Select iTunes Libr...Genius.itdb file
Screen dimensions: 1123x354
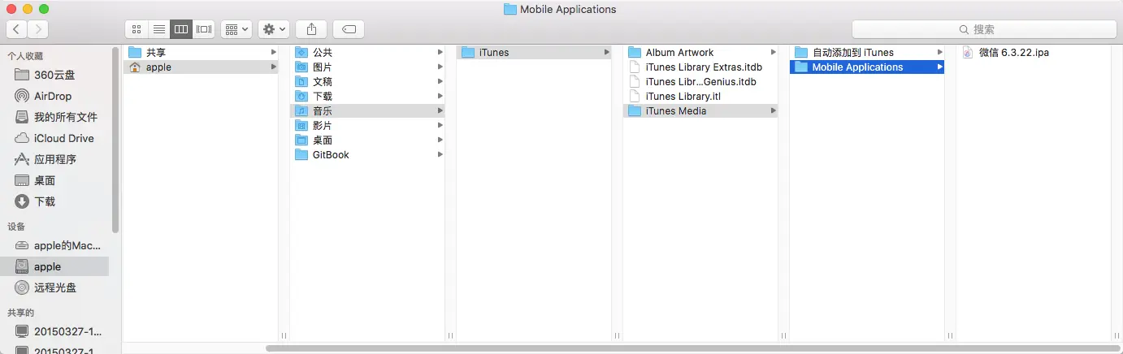[700, 81]
